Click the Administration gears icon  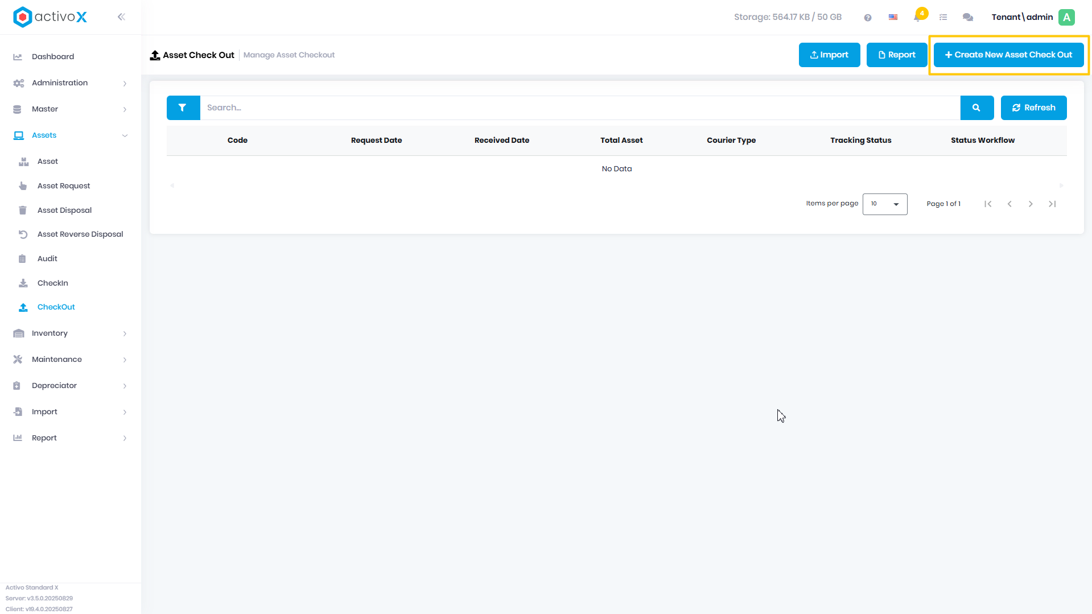click(x=19, y=83)
